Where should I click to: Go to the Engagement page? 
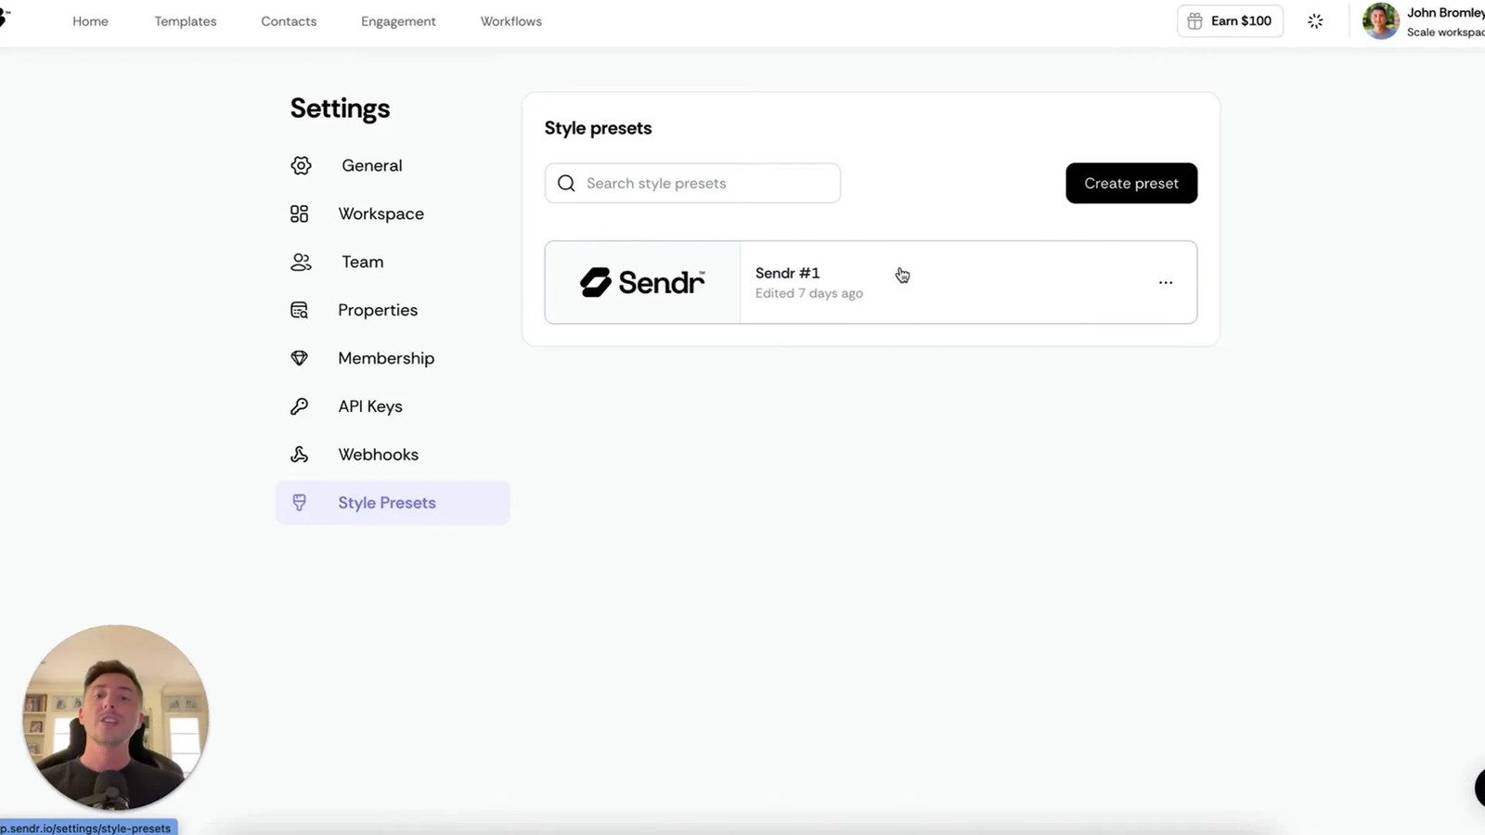[x=398, y=20]
